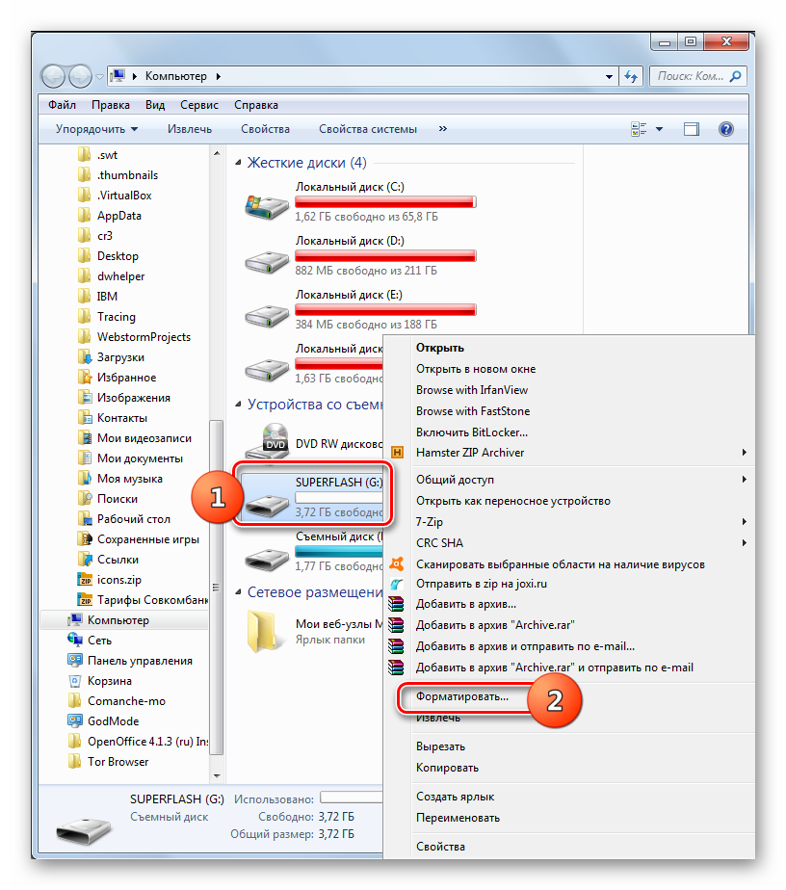Choose Форматировать... from the context menu

(x=461, y=695)
